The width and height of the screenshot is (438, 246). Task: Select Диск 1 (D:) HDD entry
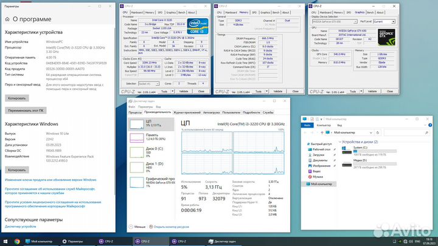pyautogui.click(x=151, y=167)
